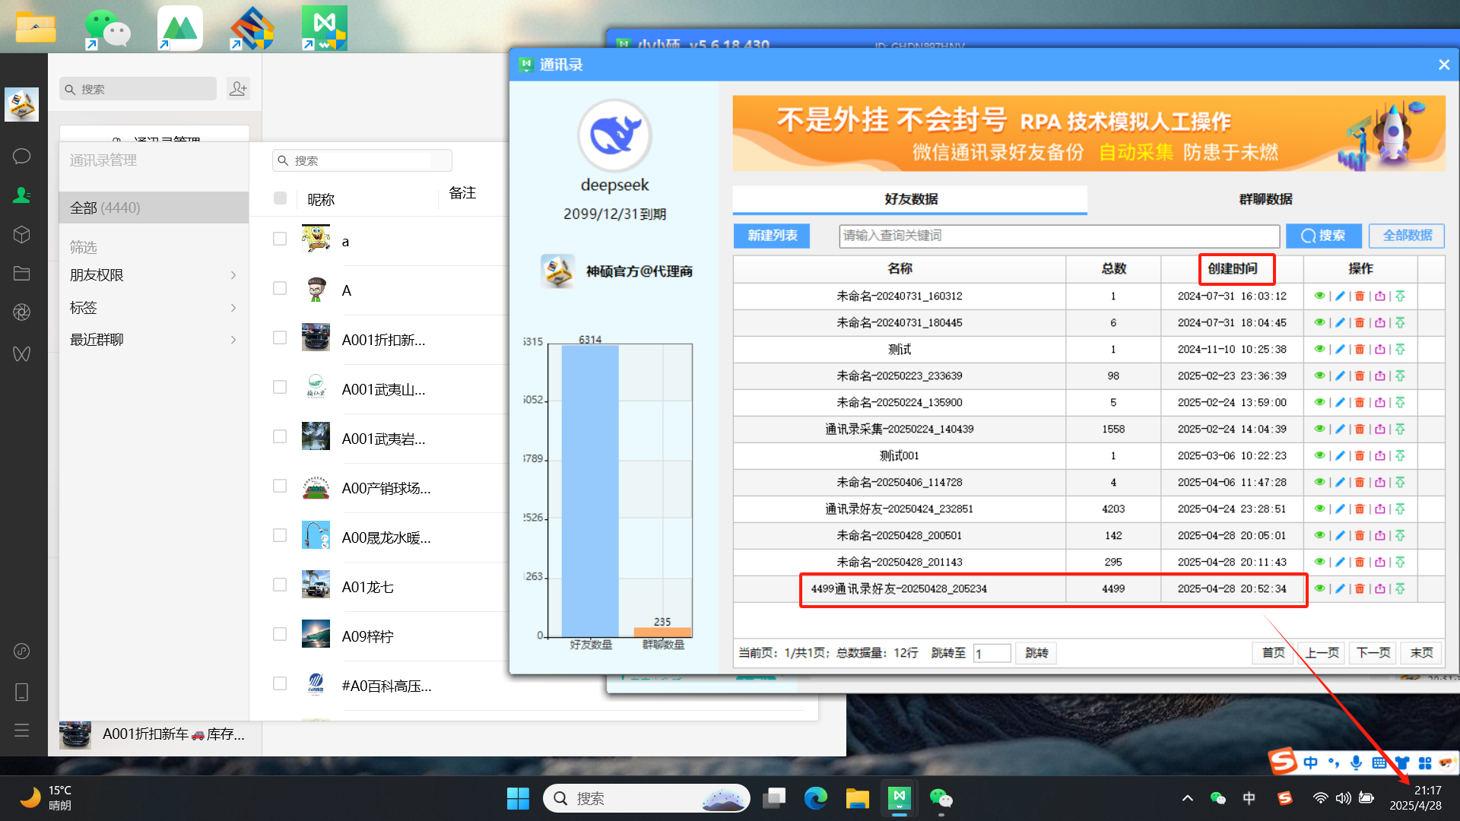The width and height of the screenshot is (1460, 821).
Task: Select the A001折扣新... contact checkbox
Action: click(x=280, y=338)
